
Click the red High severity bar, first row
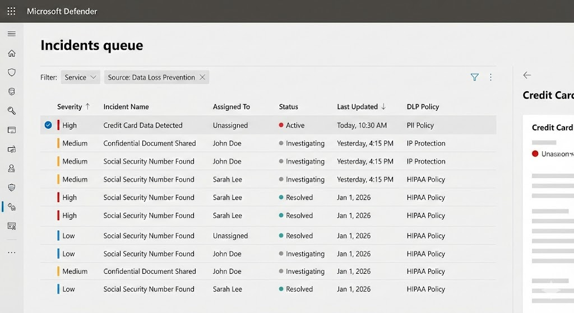[x=58, y=125]
